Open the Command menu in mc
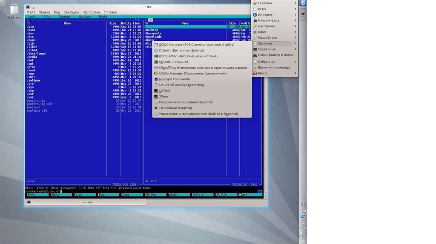 [x=65, y=17]
